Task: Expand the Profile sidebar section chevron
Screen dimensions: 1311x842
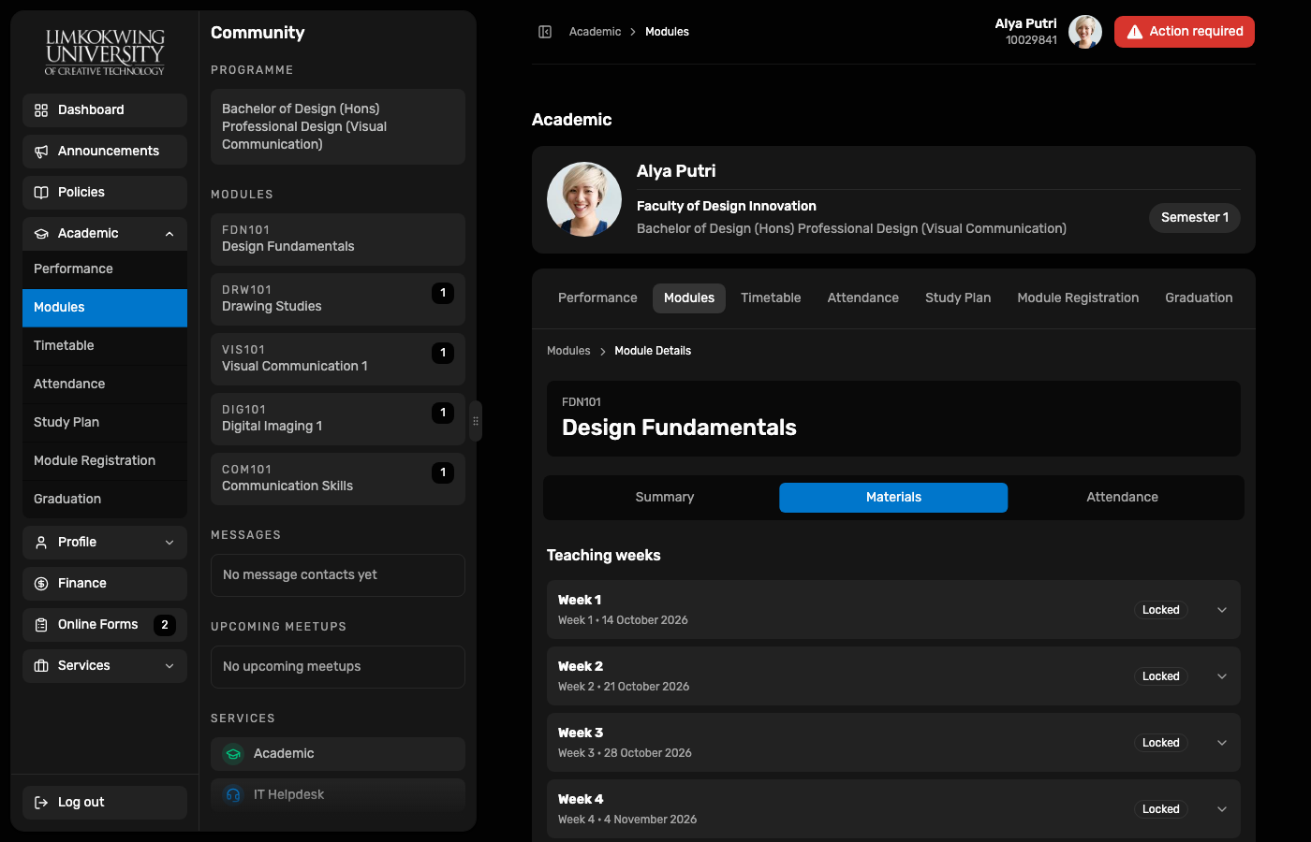Action: pyautogui.click(x=169, y=543)
